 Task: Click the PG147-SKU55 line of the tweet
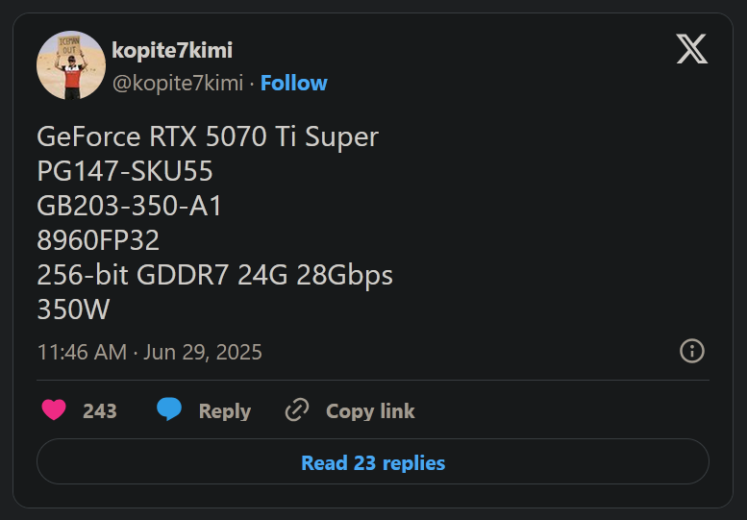point(125,171)
